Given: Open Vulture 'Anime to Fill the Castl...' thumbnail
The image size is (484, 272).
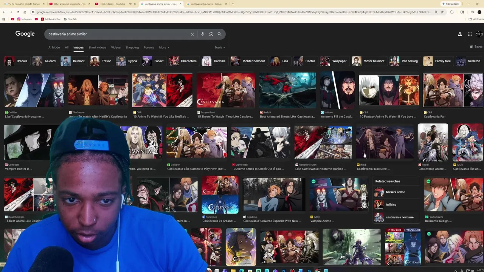Looking at the screenshot, I should point(337,90).
